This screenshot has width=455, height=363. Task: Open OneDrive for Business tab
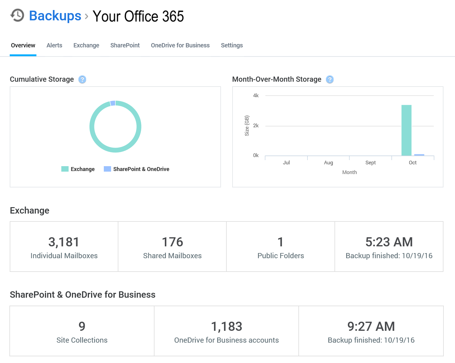point(180,45)
